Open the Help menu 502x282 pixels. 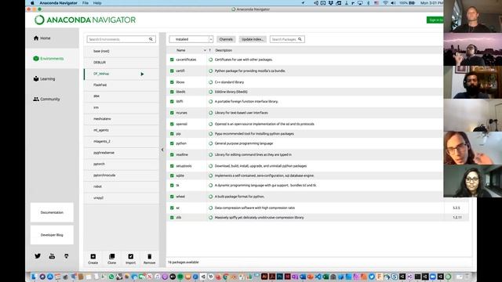pos(97,3)
